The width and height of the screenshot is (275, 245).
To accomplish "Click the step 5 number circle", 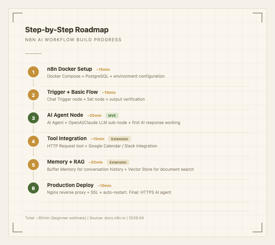I will pyautogui.click(x=33, y=165).
